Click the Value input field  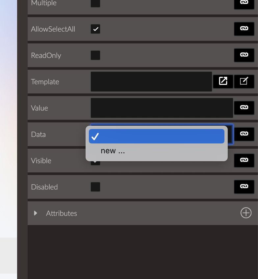coord(162,108)
